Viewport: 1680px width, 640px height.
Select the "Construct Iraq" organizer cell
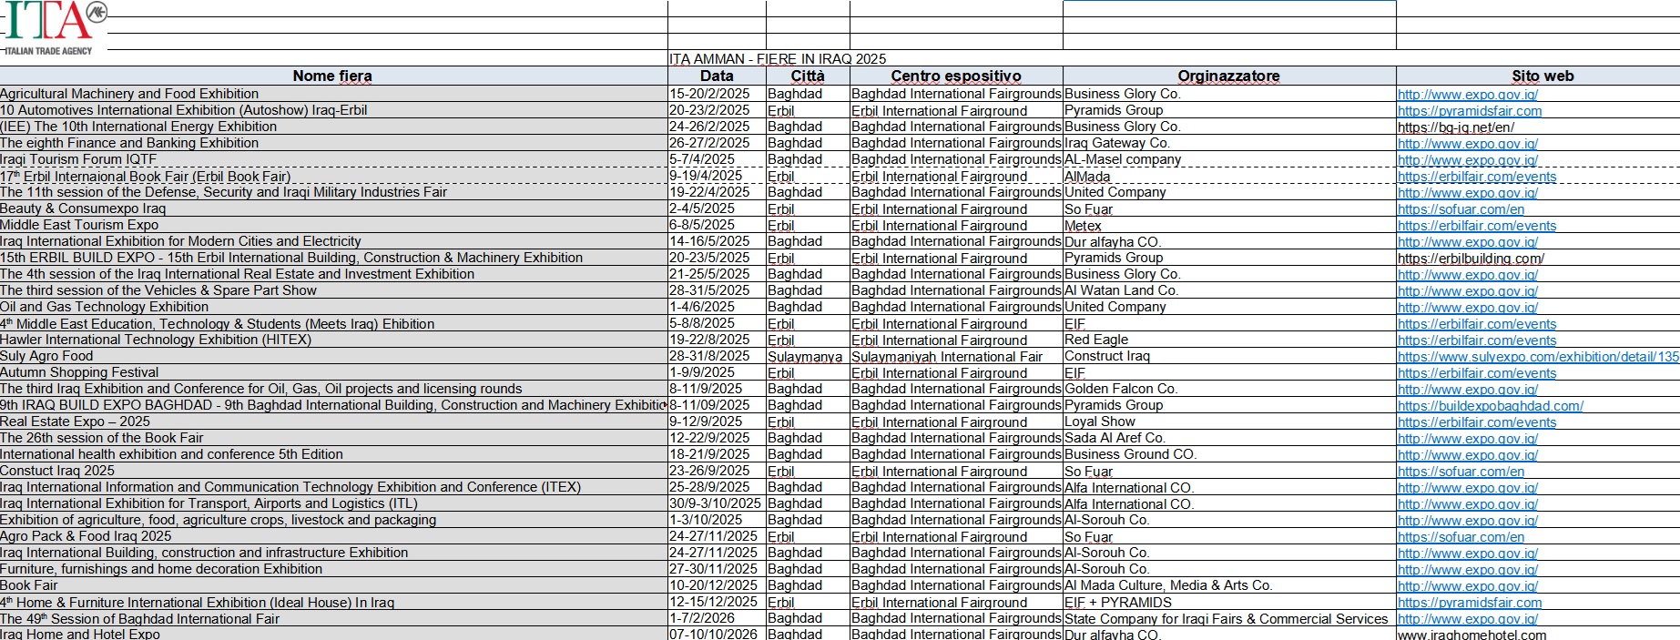[x=1229, y=356]
